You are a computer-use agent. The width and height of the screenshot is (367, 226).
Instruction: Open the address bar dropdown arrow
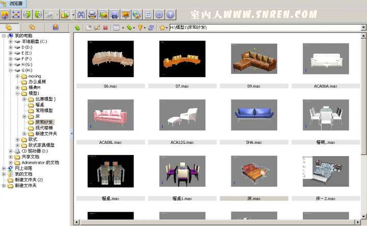click(363, 28)
